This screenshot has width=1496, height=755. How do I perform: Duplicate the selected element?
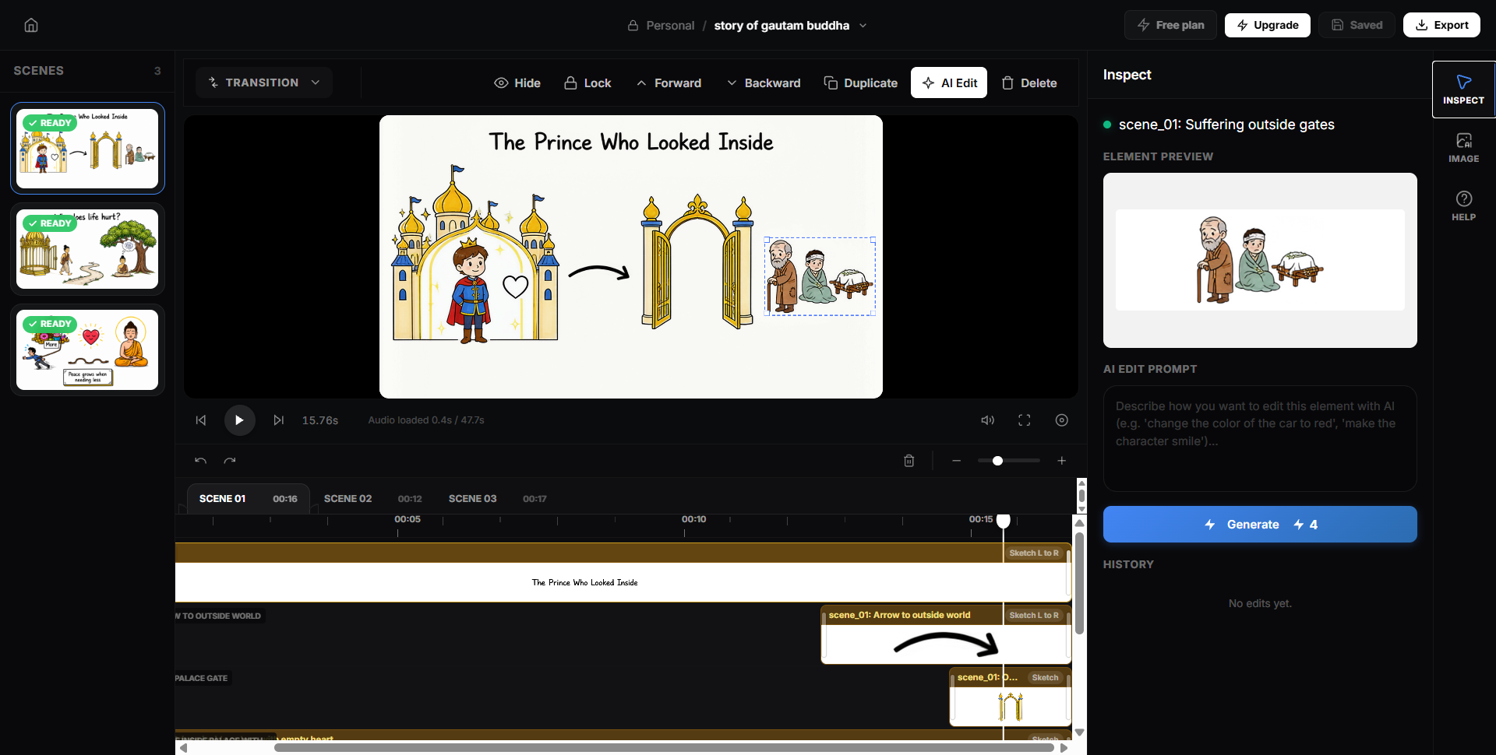(x=861, y=83)
